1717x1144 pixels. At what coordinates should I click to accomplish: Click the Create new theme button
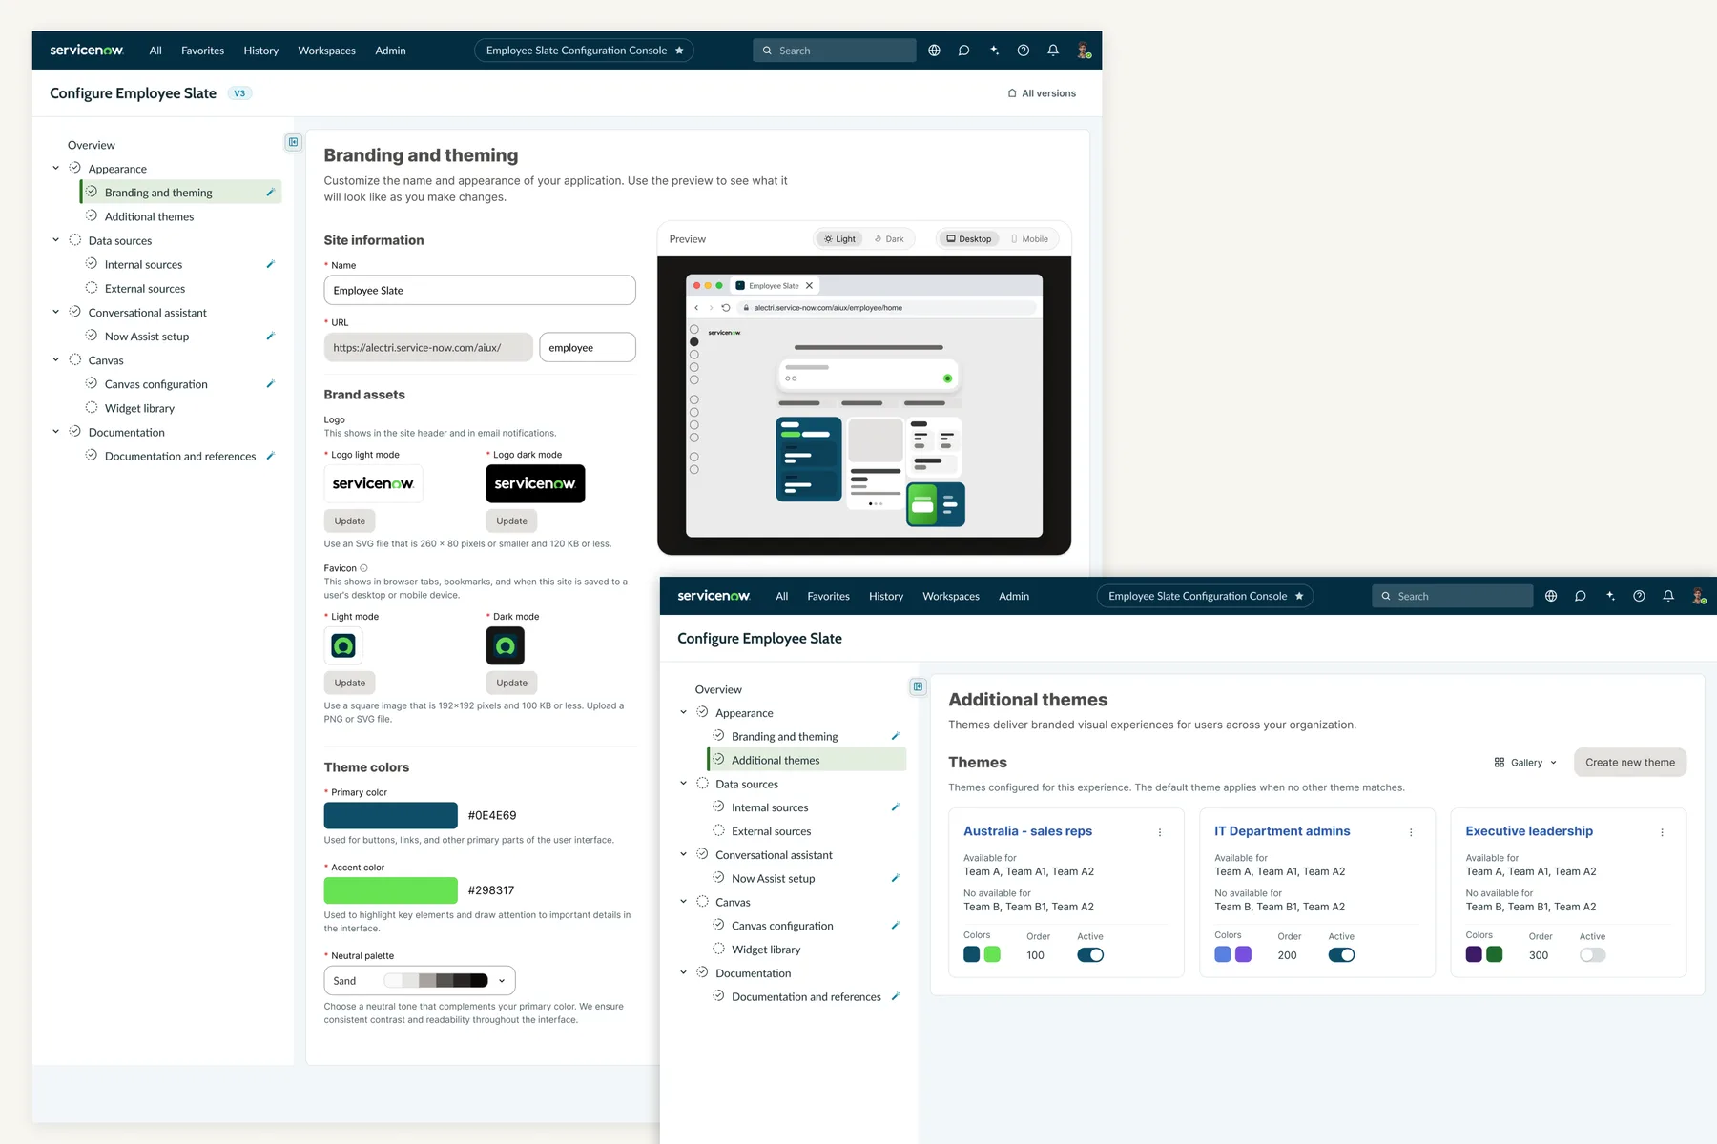1629,763
